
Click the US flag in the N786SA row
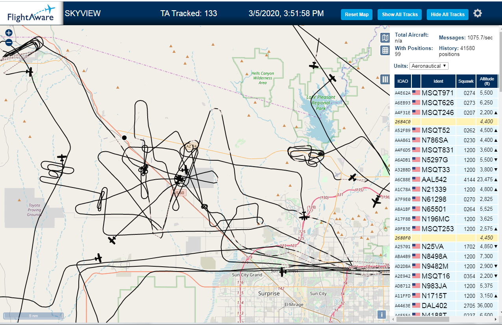[416, 140]
